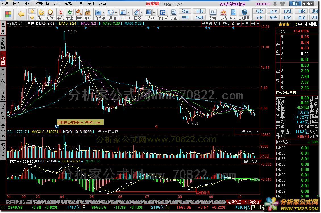Screen dimensions: 321x213
Task: Expand the 画线 dropdown arrow
Action: [x=141, y=13]
